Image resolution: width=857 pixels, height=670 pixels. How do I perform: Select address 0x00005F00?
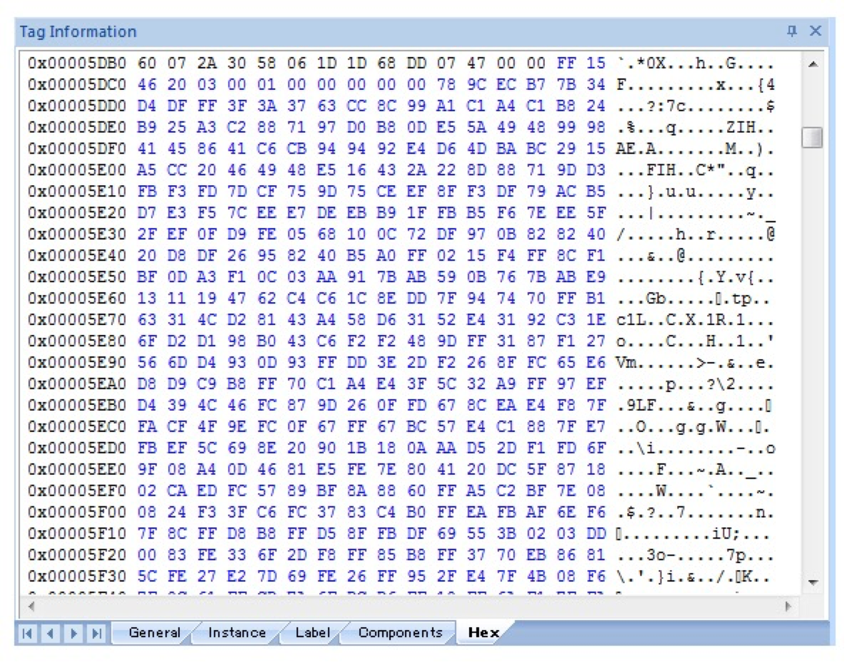tap(77, 513)
